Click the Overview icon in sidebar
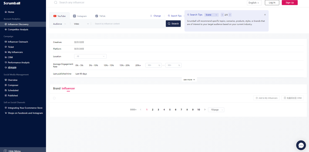This screenshot has width=309, height=152. coord(6,80)
